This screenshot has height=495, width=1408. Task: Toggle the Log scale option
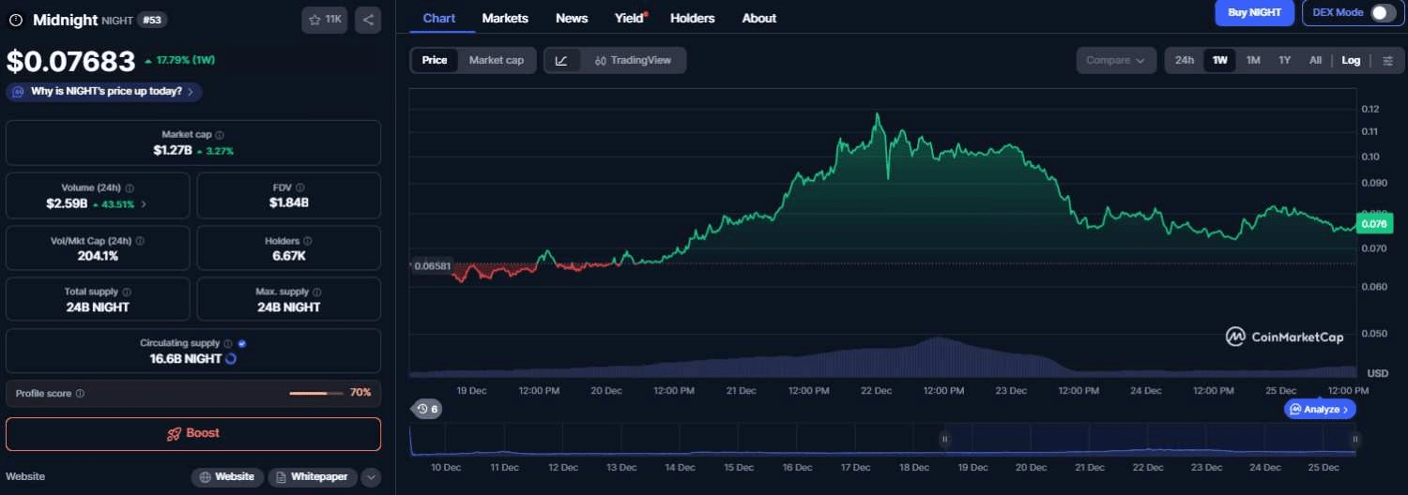click(x=1351, y=60)
